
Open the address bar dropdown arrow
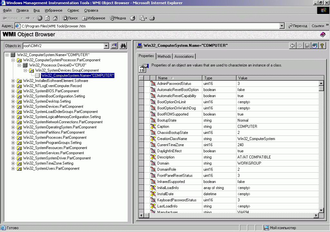282,26
